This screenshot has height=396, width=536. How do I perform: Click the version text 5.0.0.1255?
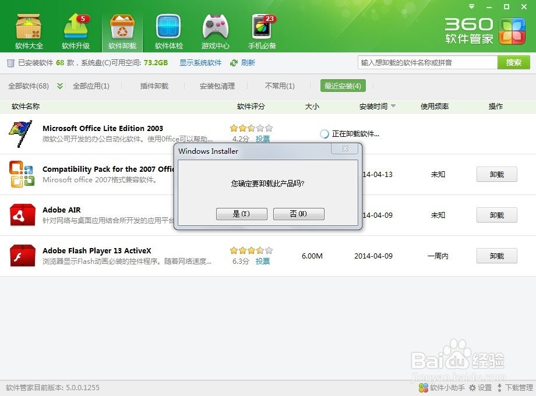coord(82,388)
